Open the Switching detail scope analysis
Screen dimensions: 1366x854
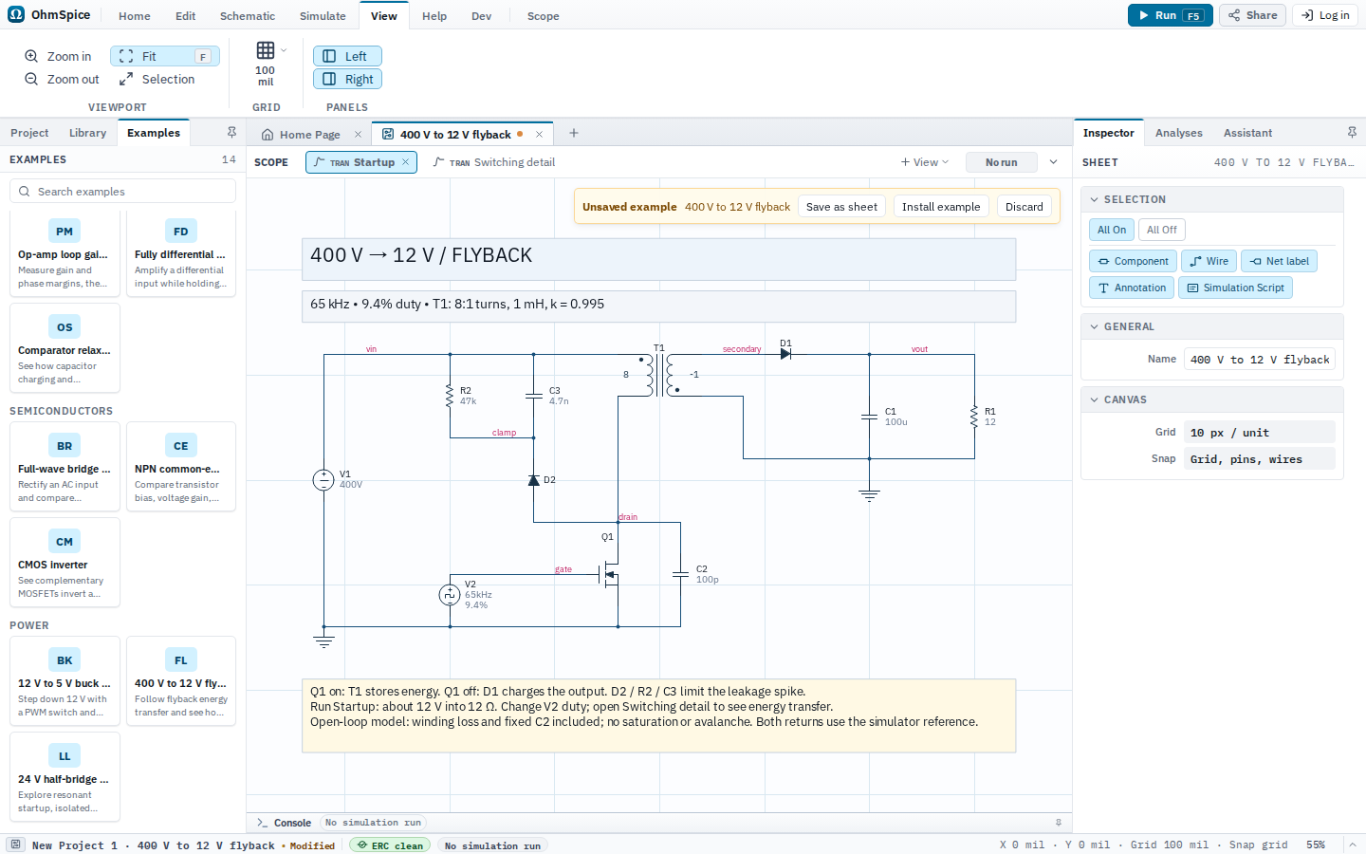(494, 162)
